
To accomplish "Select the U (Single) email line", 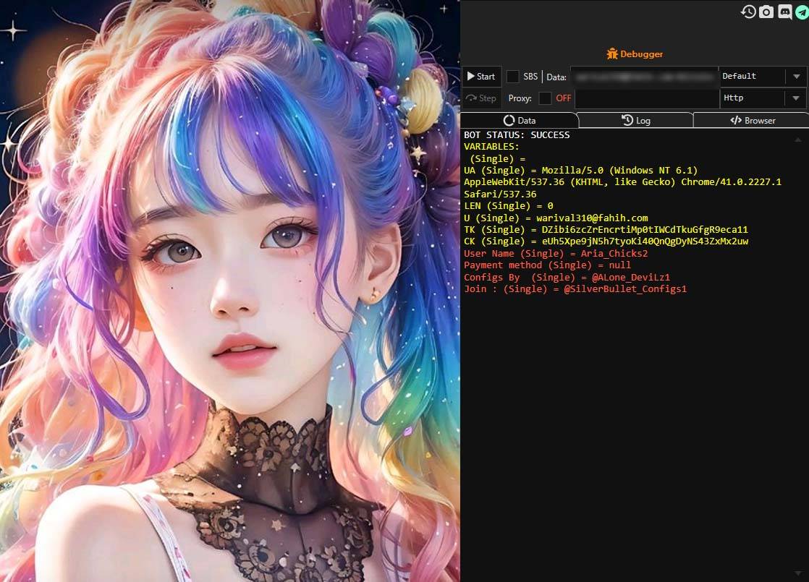I will pos(556,218).
